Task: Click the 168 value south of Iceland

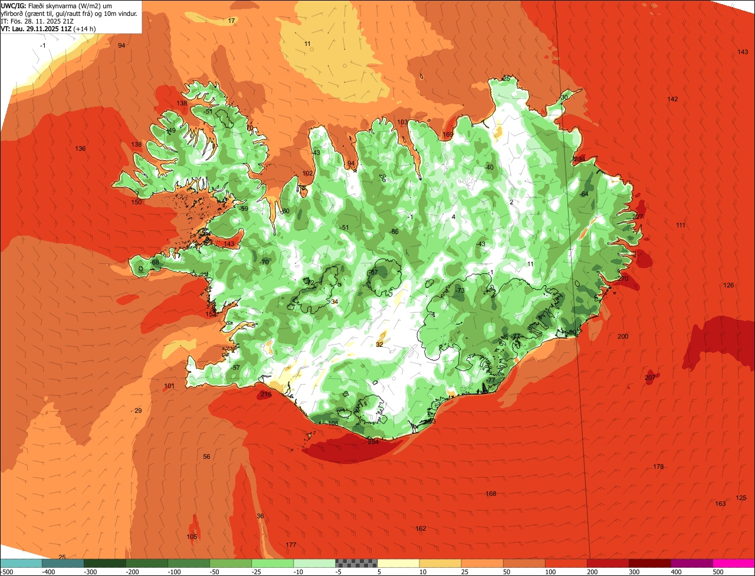Action: pos(491,494)
